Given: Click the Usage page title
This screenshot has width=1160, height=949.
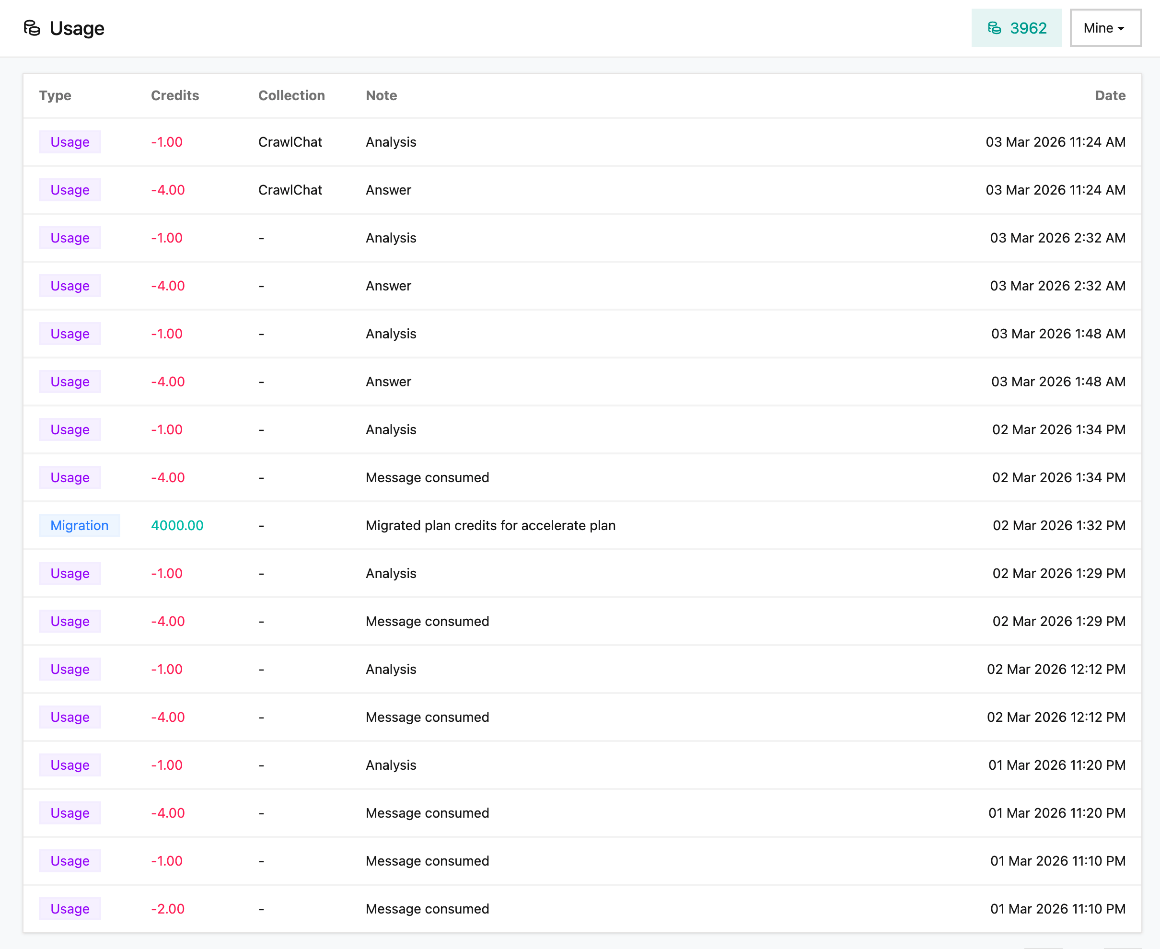Looking at the screenshot, I should pyautogui.click(x=77, y=28).
